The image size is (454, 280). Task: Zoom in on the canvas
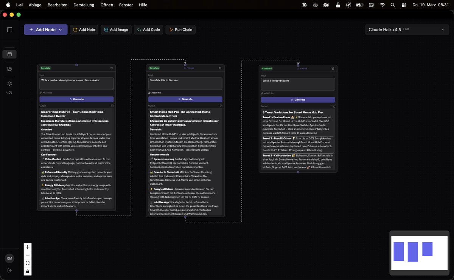click(x=28, y=247)
